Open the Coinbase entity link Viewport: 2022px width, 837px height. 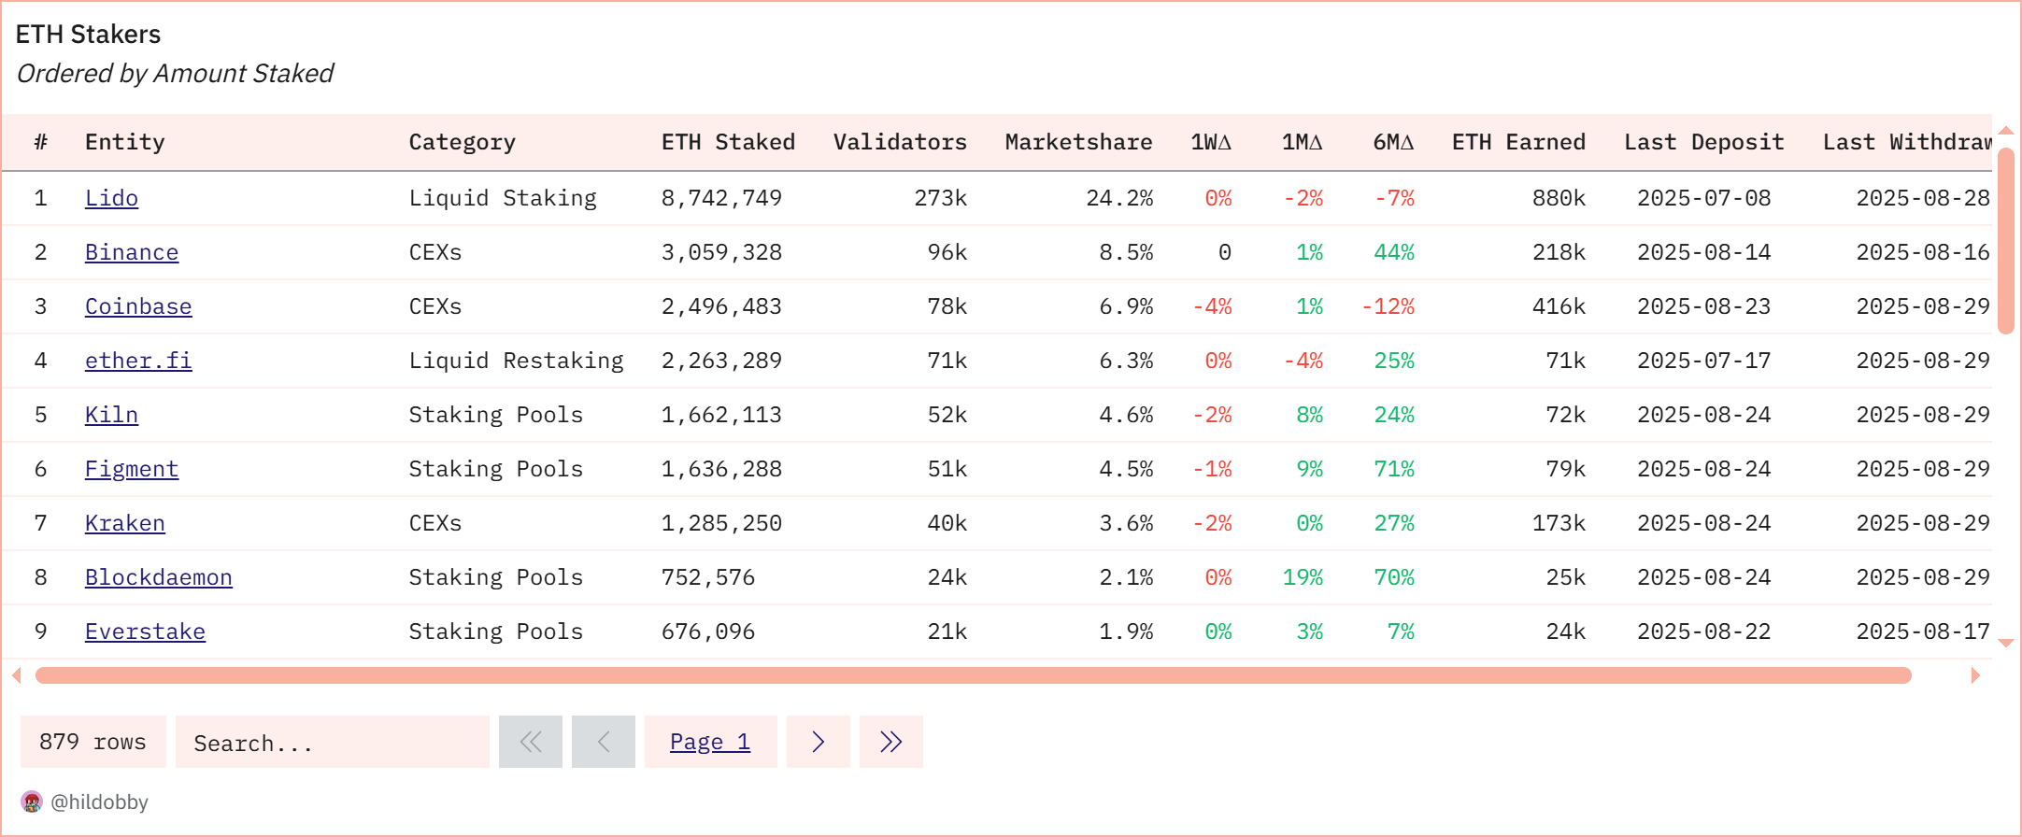[138, 305]
